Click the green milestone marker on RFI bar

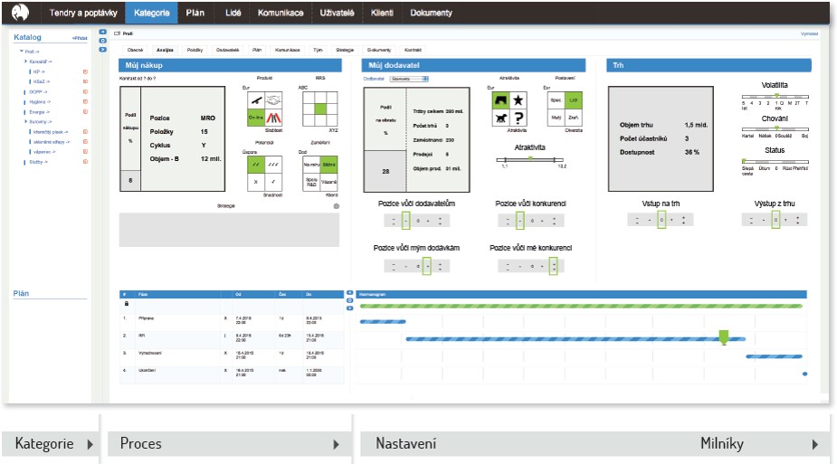pos(724,337)
